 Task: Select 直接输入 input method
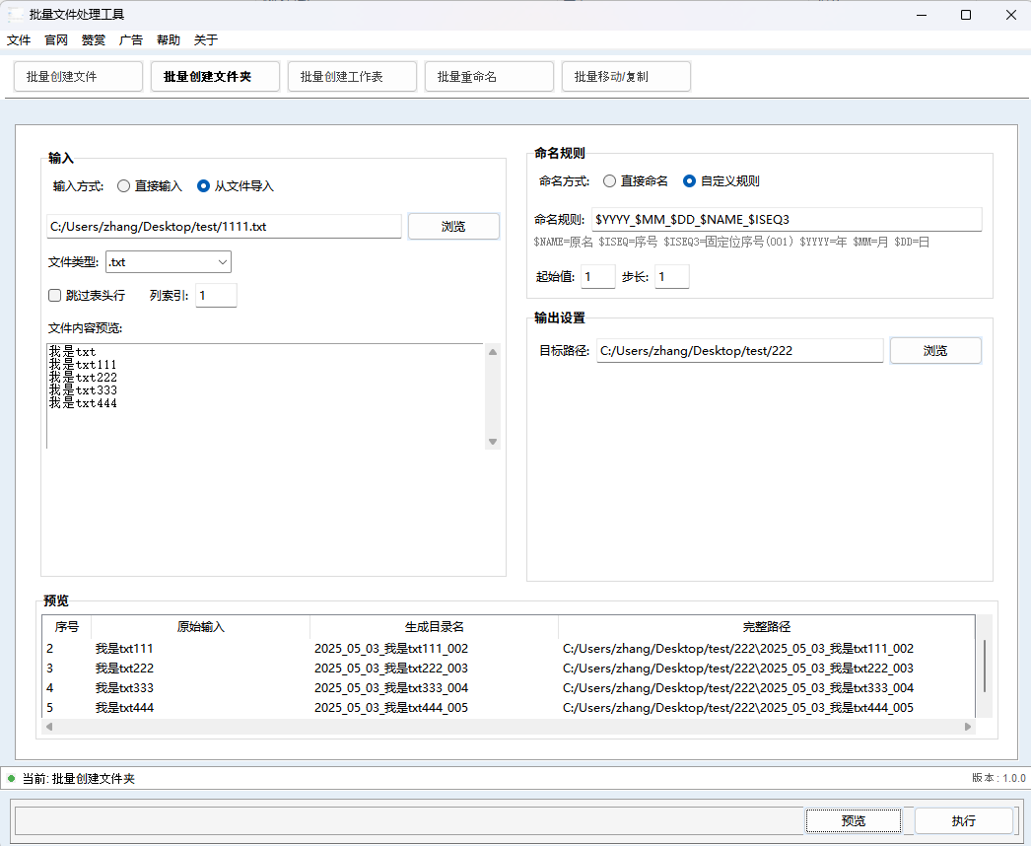click(x=124, y=185)
